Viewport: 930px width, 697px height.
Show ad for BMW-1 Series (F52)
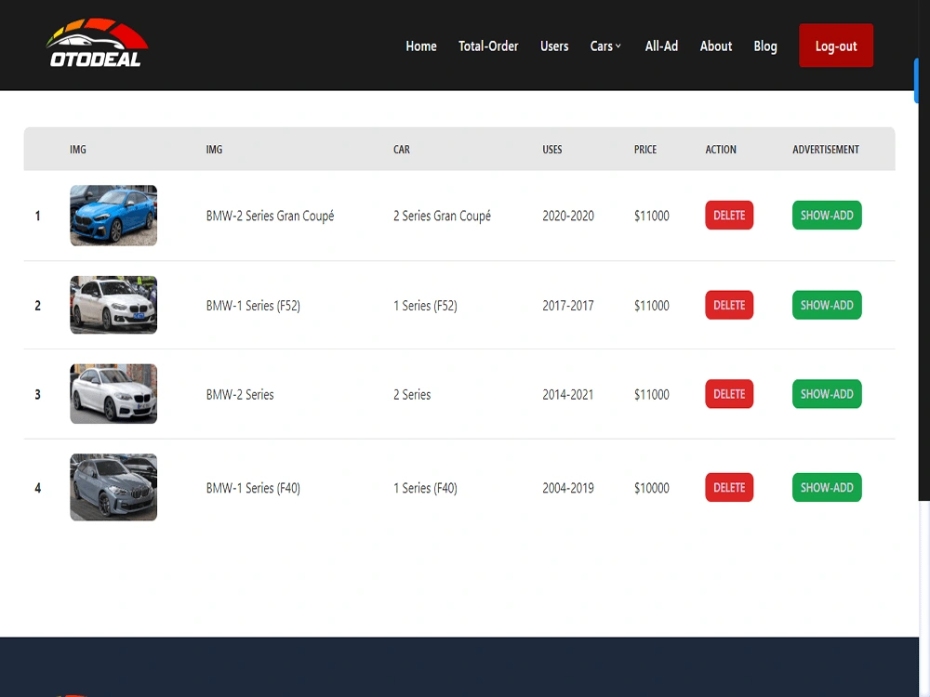pos(827,305)
